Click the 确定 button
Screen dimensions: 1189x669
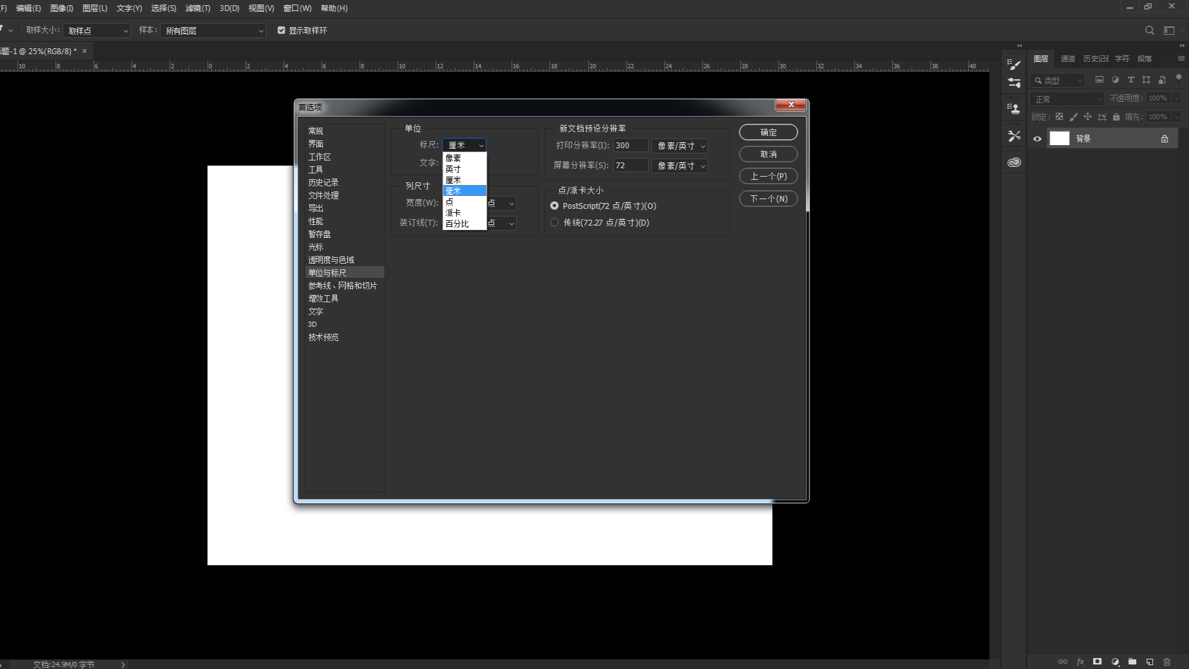pos(768,132)
